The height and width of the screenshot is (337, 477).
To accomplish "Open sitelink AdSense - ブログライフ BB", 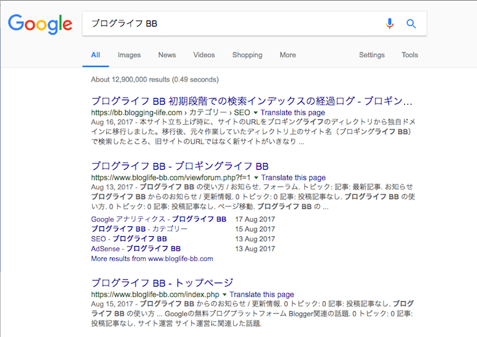I will point(136,249).
